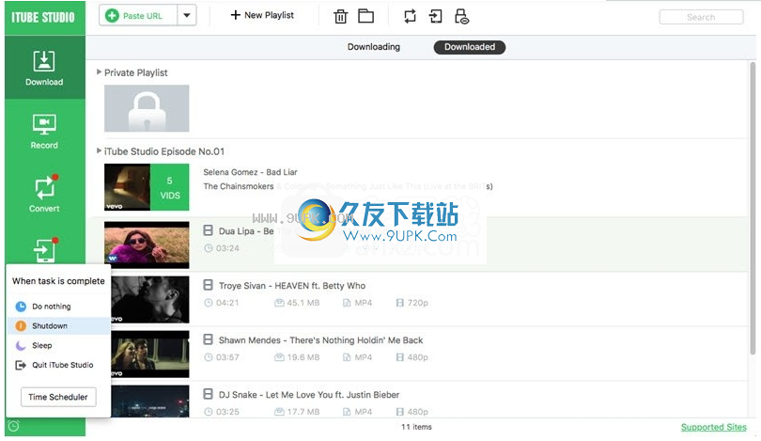Click the '03:24' duration under Dua Lipa
This screenshot has height=441, width=761.
pos(227,248)
